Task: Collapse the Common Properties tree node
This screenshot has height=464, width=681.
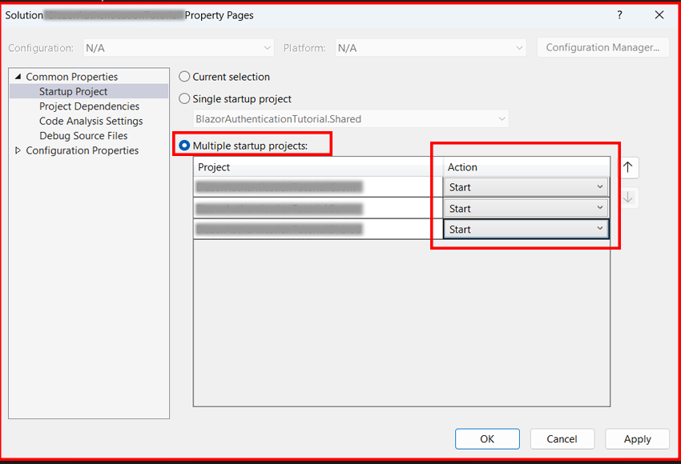Action: (20, 76)
